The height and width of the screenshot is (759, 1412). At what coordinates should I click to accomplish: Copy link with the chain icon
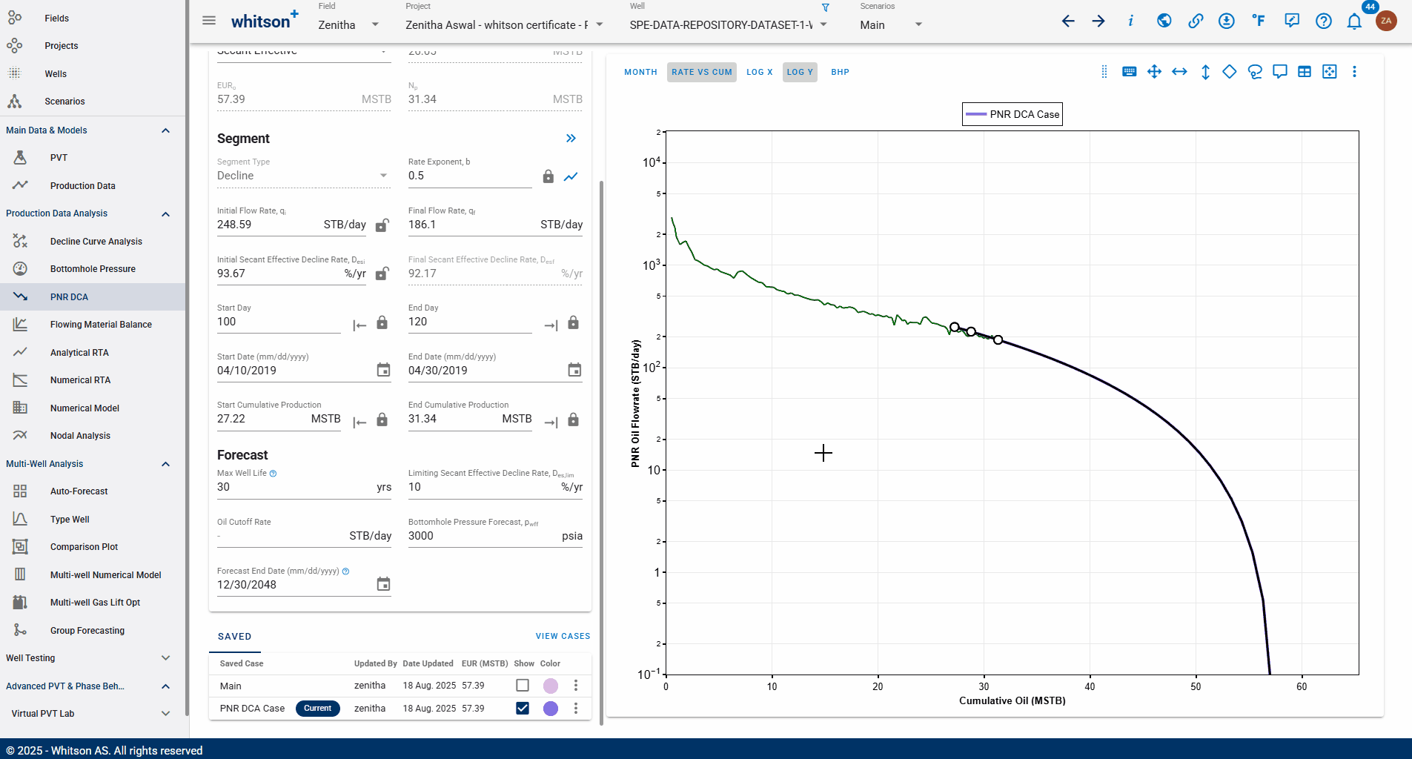(x=1195, y=21)
